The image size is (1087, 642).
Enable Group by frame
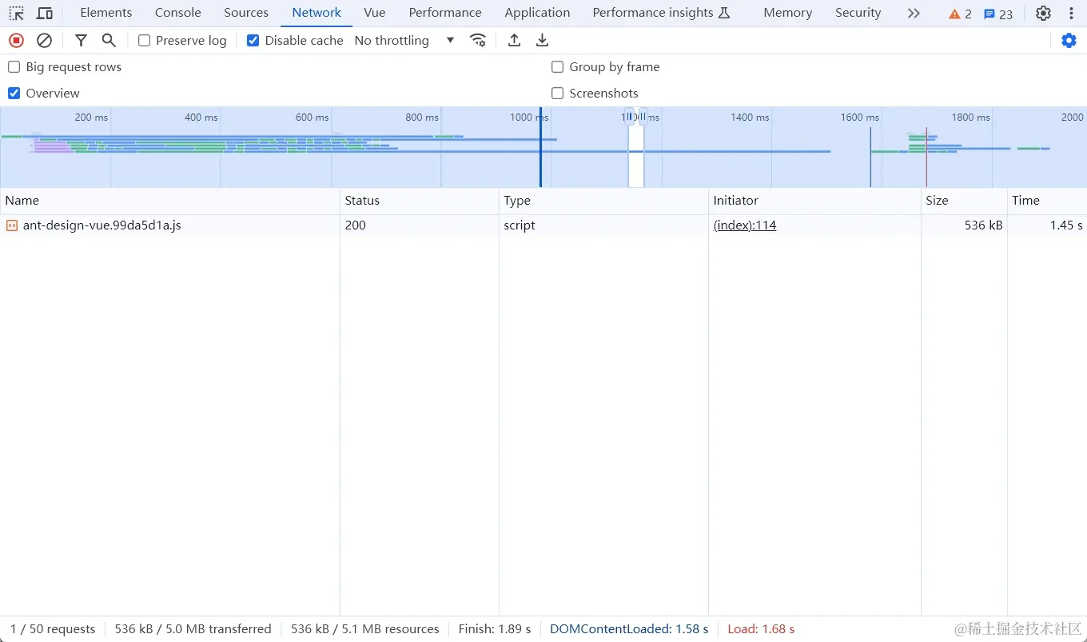pyautogui.click(x=558, y=67)
